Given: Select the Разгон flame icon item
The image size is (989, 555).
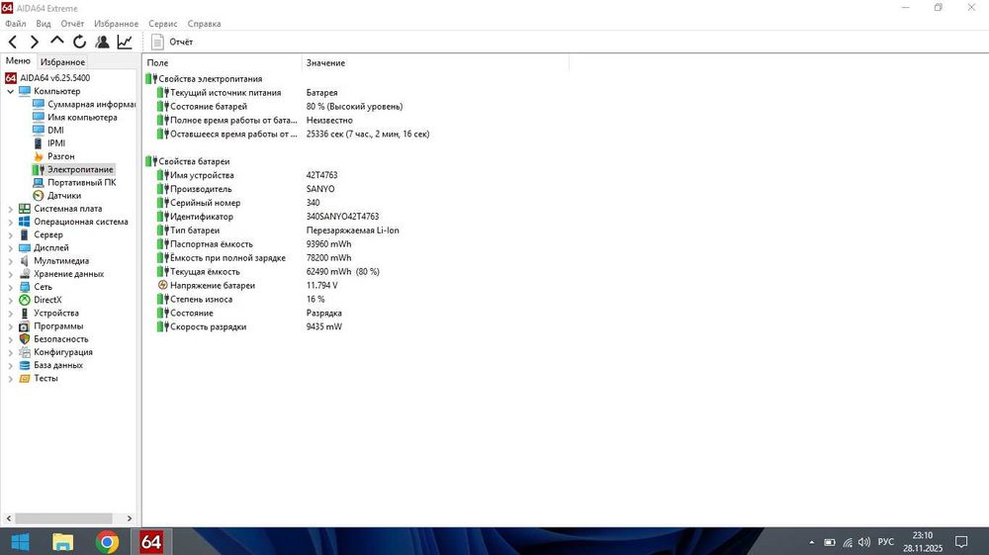Looking at the screenshot, I should click(x=39, y=156).
